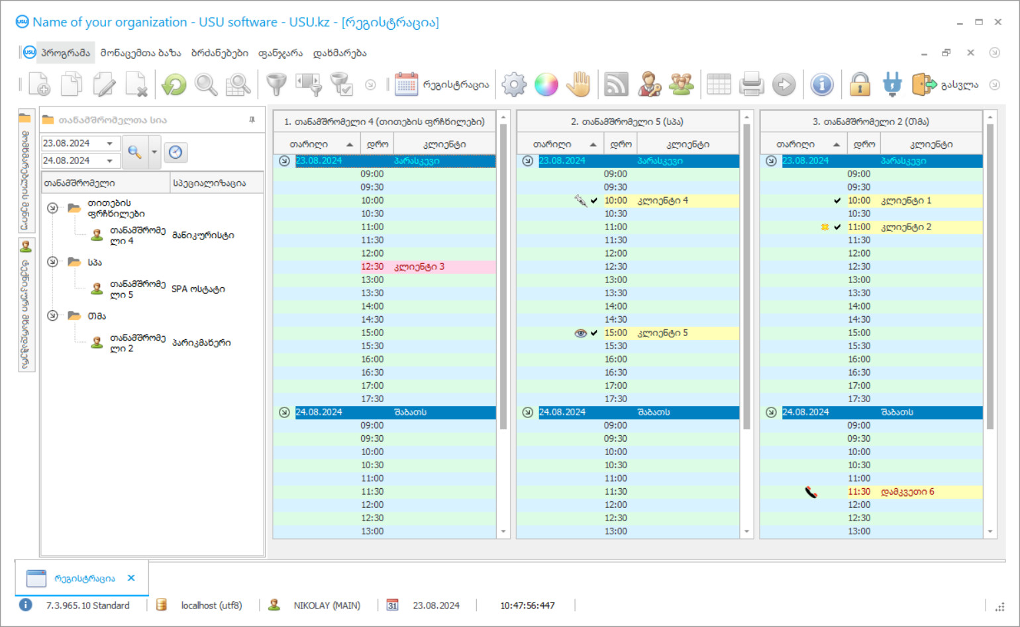The image size is (1020, 627).
Task: Click the single user icon in toolbar
Action: click(649, 85)
